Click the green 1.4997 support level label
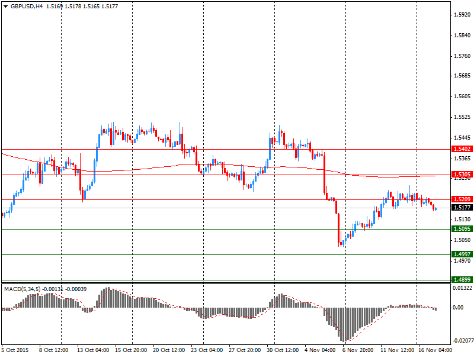474x355 pixels. tap(462, 254)
